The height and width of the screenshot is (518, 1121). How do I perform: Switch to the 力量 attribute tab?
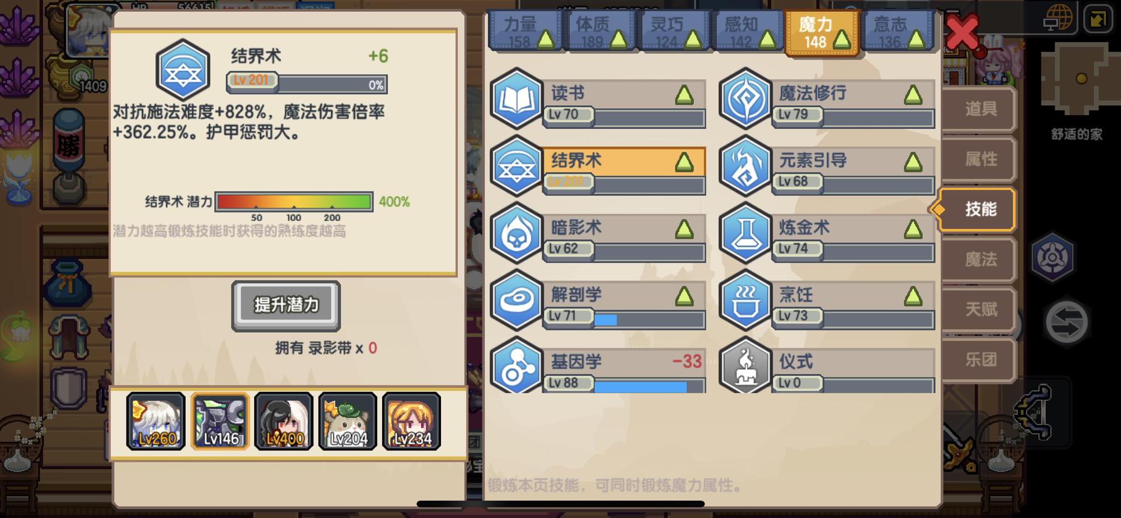pyautogui.click(x=525, y=32)
